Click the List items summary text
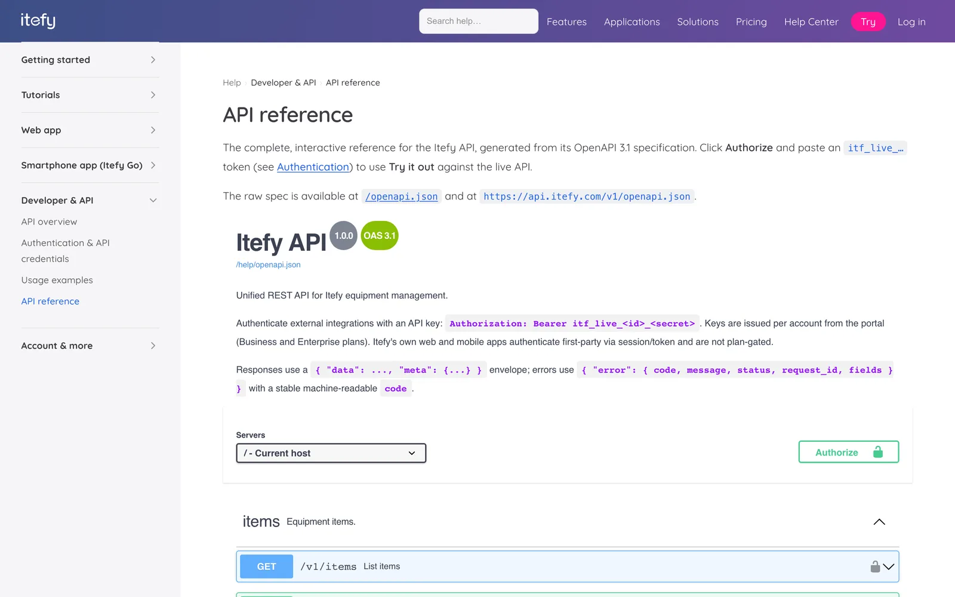The image size is (955, 597). pyautogui.click(x=382, y=567)
